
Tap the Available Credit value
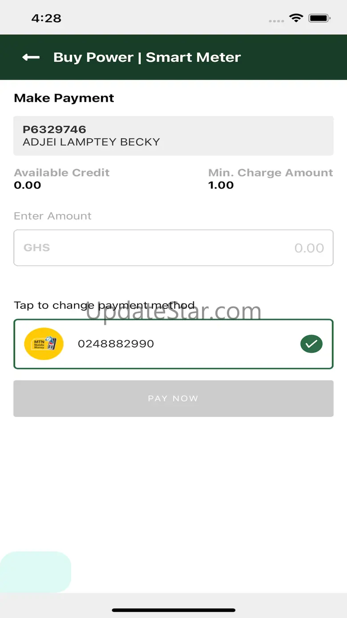point(28,185)
